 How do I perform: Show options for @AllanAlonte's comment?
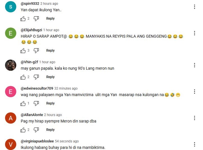point(194,118)
